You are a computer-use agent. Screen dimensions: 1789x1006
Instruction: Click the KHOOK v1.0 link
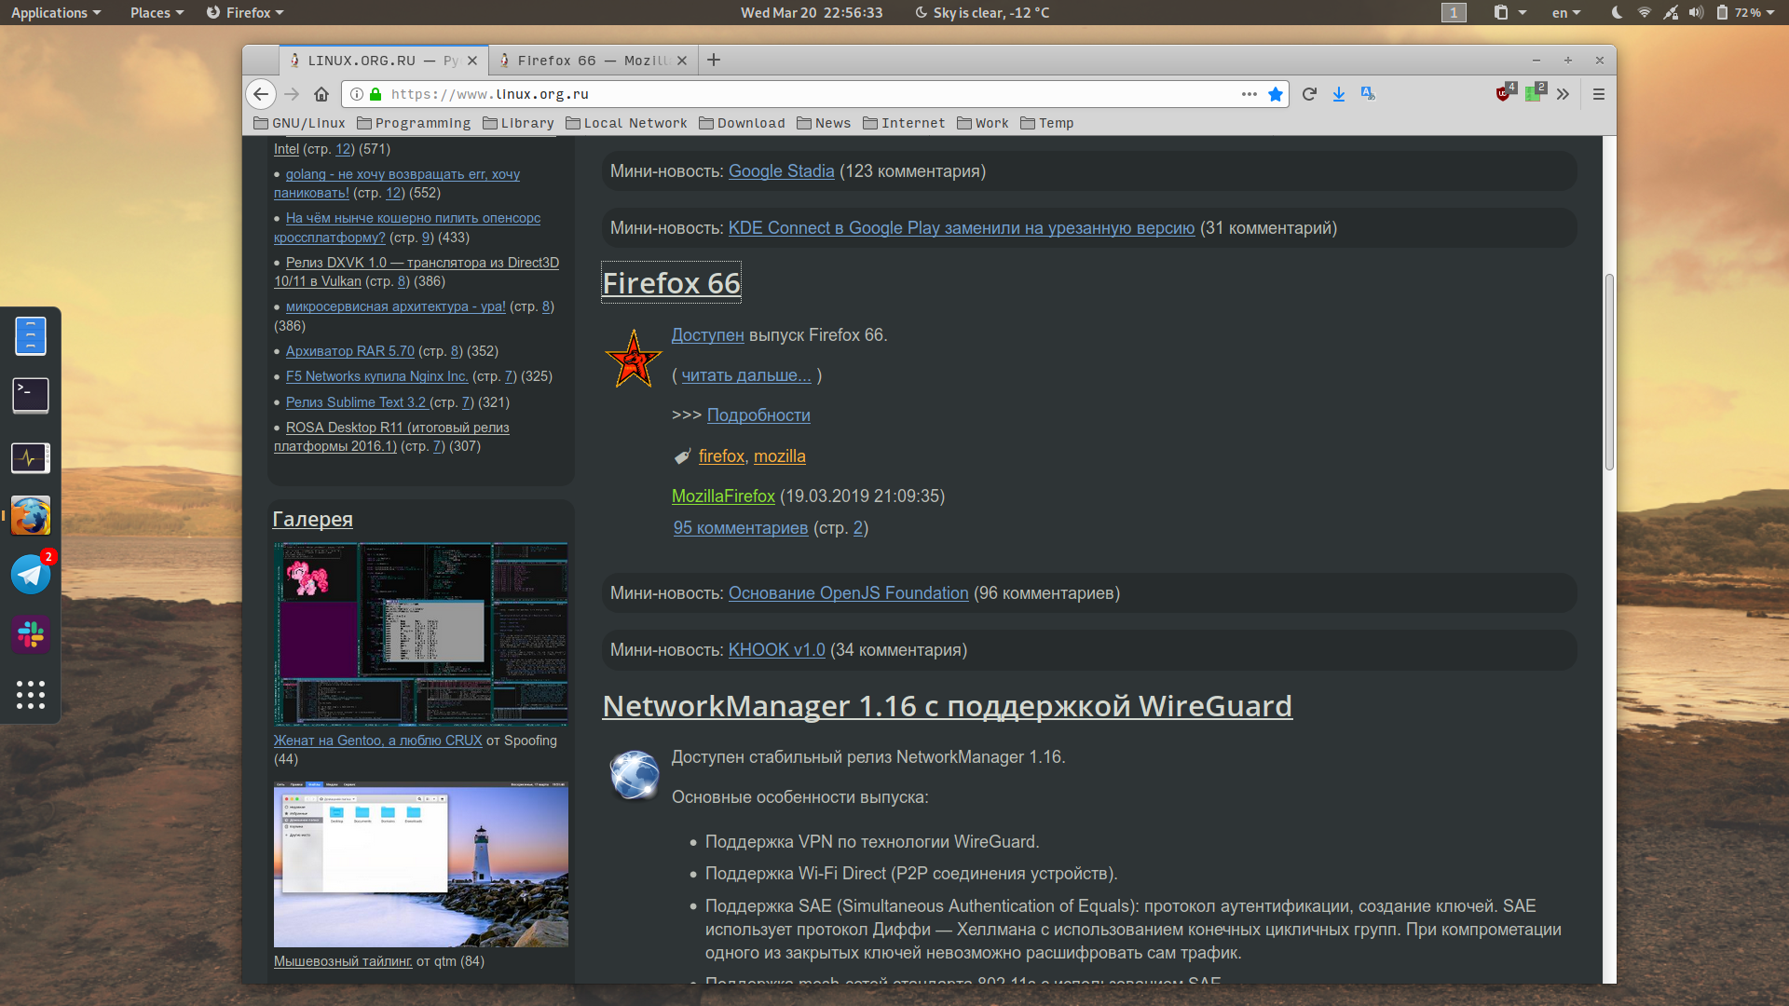click(x=776, y=650)
